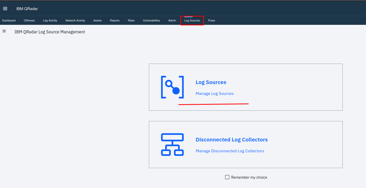Open the Risks tab
The height and width of the screenshot is (188, 366).
tap(131, 20)
